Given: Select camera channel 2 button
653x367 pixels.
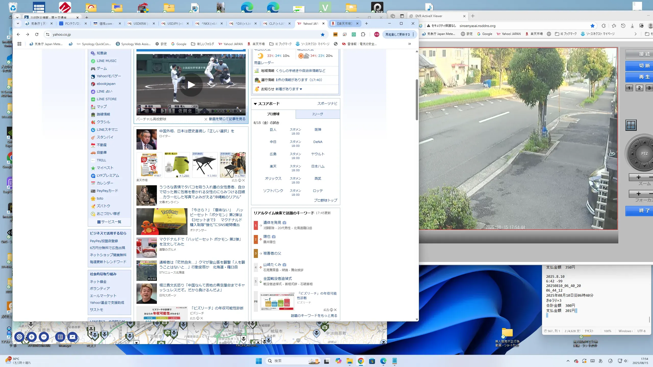Looking at the screenshot, I should pyautogui.click(x=639, y=88).
